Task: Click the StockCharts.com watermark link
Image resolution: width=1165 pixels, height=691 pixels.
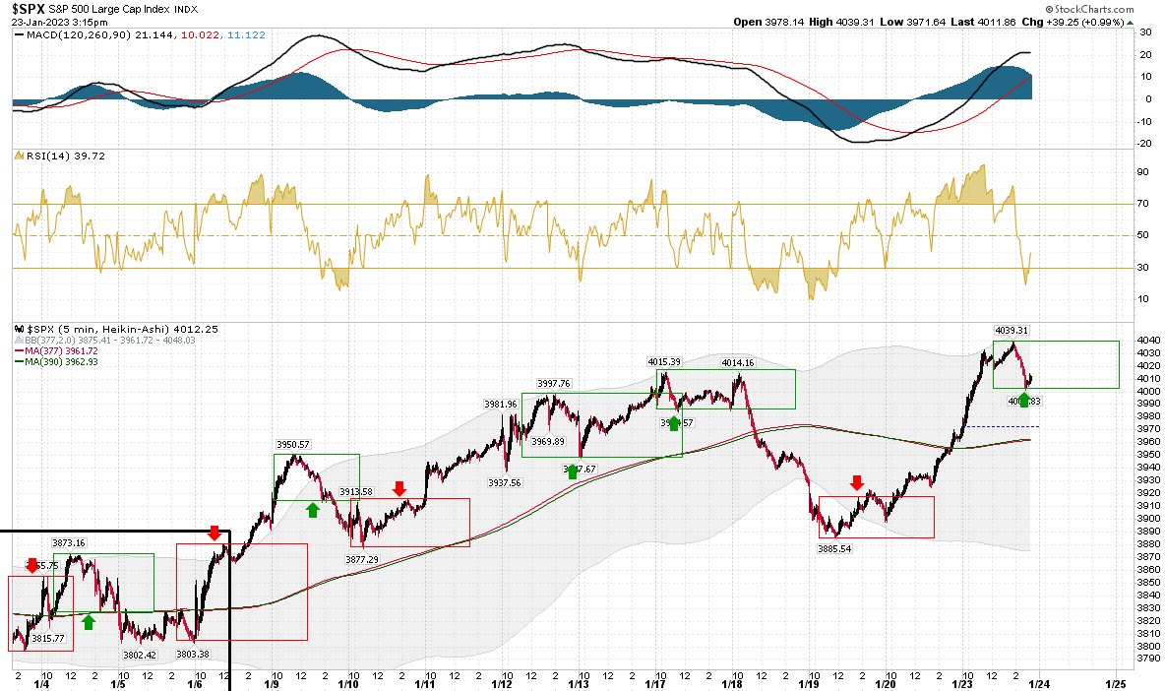Action: click(x=1089, y=9)
